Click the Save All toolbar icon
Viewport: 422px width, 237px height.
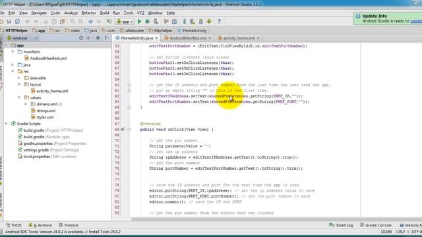tap(9, 22)
